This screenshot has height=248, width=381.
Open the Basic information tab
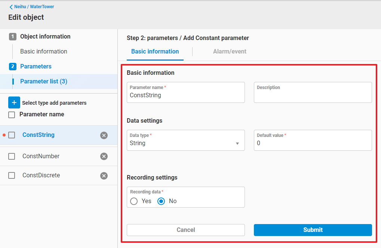coord(155,52)
